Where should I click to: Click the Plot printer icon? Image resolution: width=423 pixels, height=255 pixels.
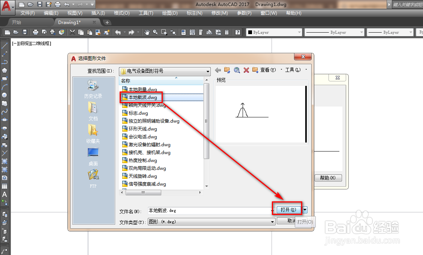coord(36,32)
